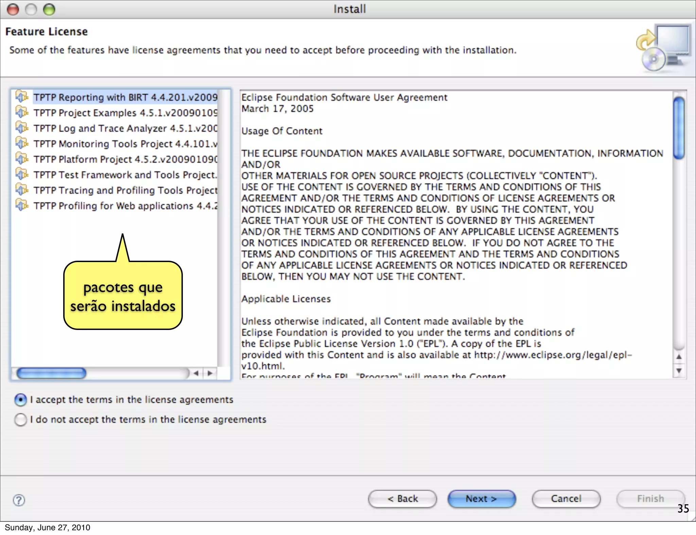Select TPTP Platform Project 4.5.2 list entry
Image resolution: width=696 pixels, height=535 pixels.
[x=125, y=159]
